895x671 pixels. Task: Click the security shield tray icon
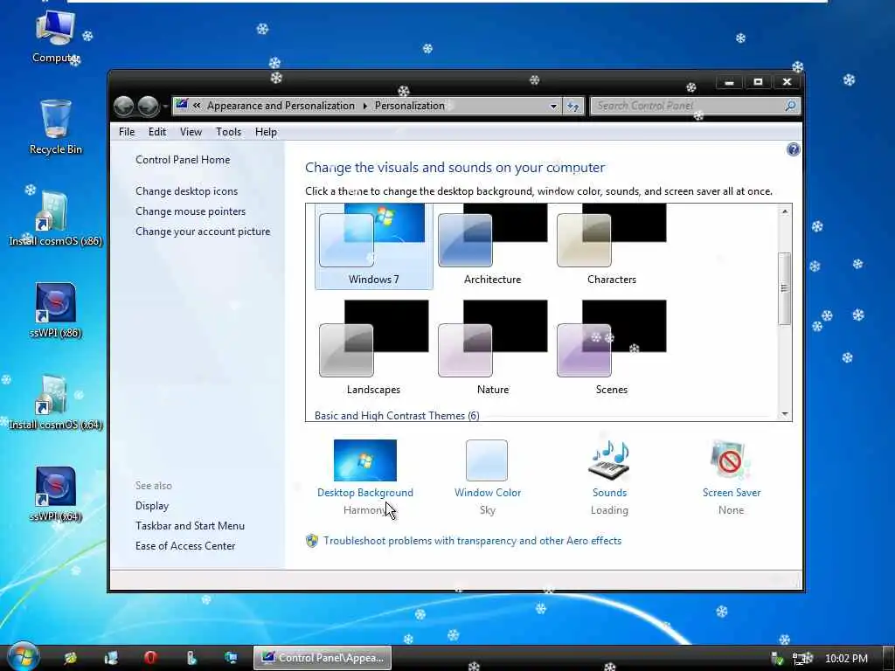(x=777, y=659)
